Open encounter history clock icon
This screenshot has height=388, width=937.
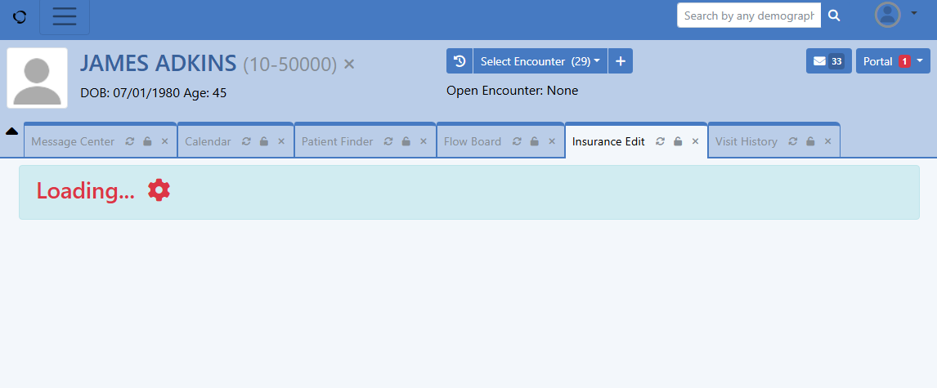[460, 61]
